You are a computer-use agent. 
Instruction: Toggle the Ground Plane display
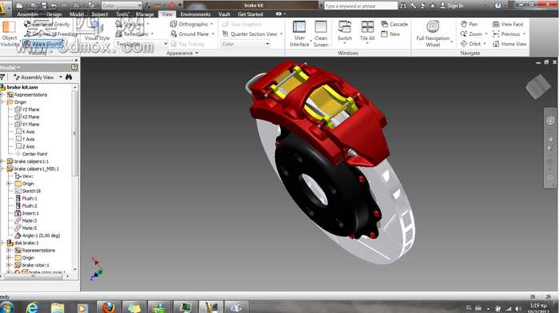point(190,34)
